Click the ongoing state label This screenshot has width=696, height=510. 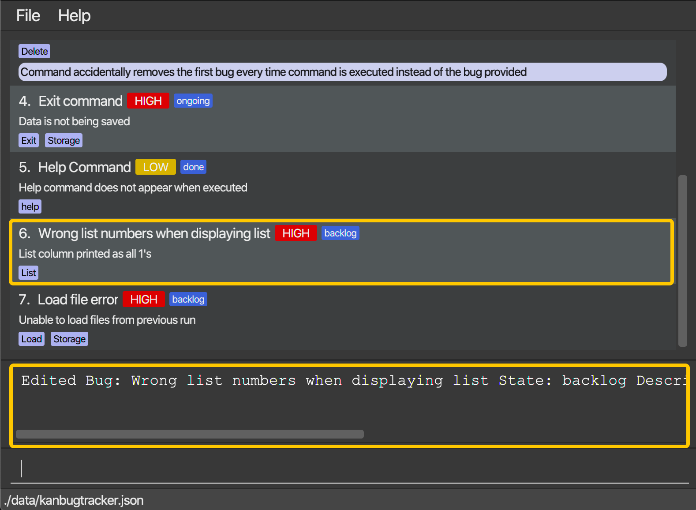(193, 101)
